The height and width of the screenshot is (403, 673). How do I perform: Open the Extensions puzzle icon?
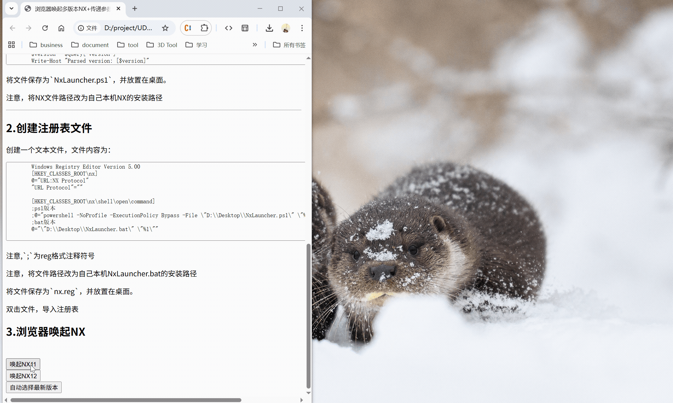click(x=204, y=28)
